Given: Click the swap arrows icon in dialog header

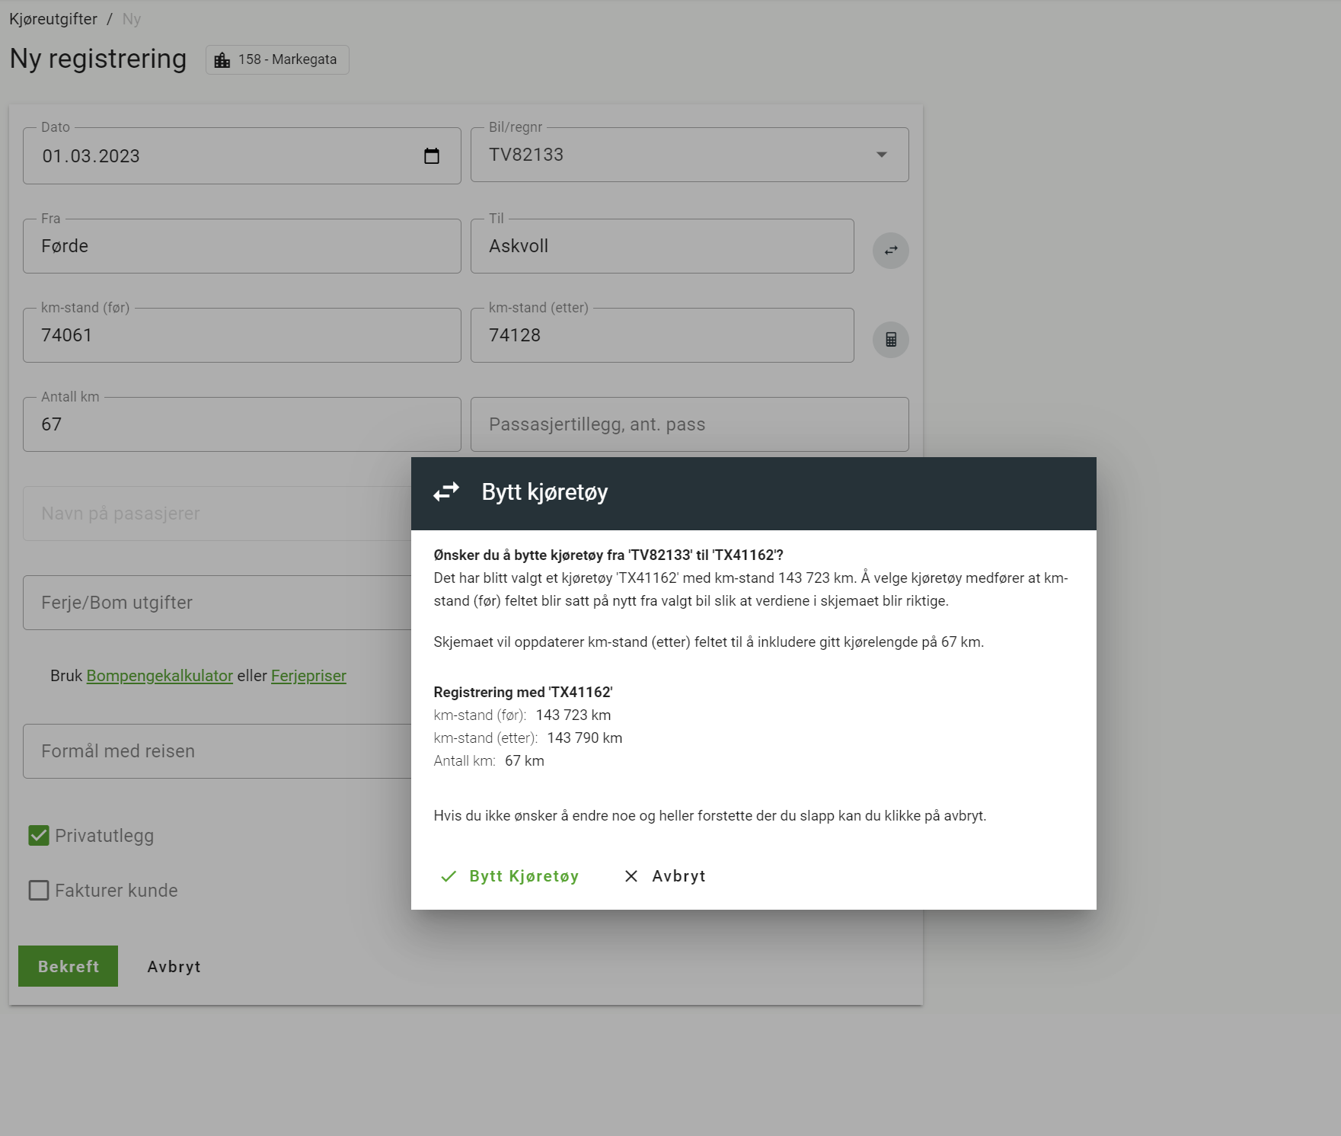Looking at the screenshot, I should pyautogui.click(x=446, y=492).
